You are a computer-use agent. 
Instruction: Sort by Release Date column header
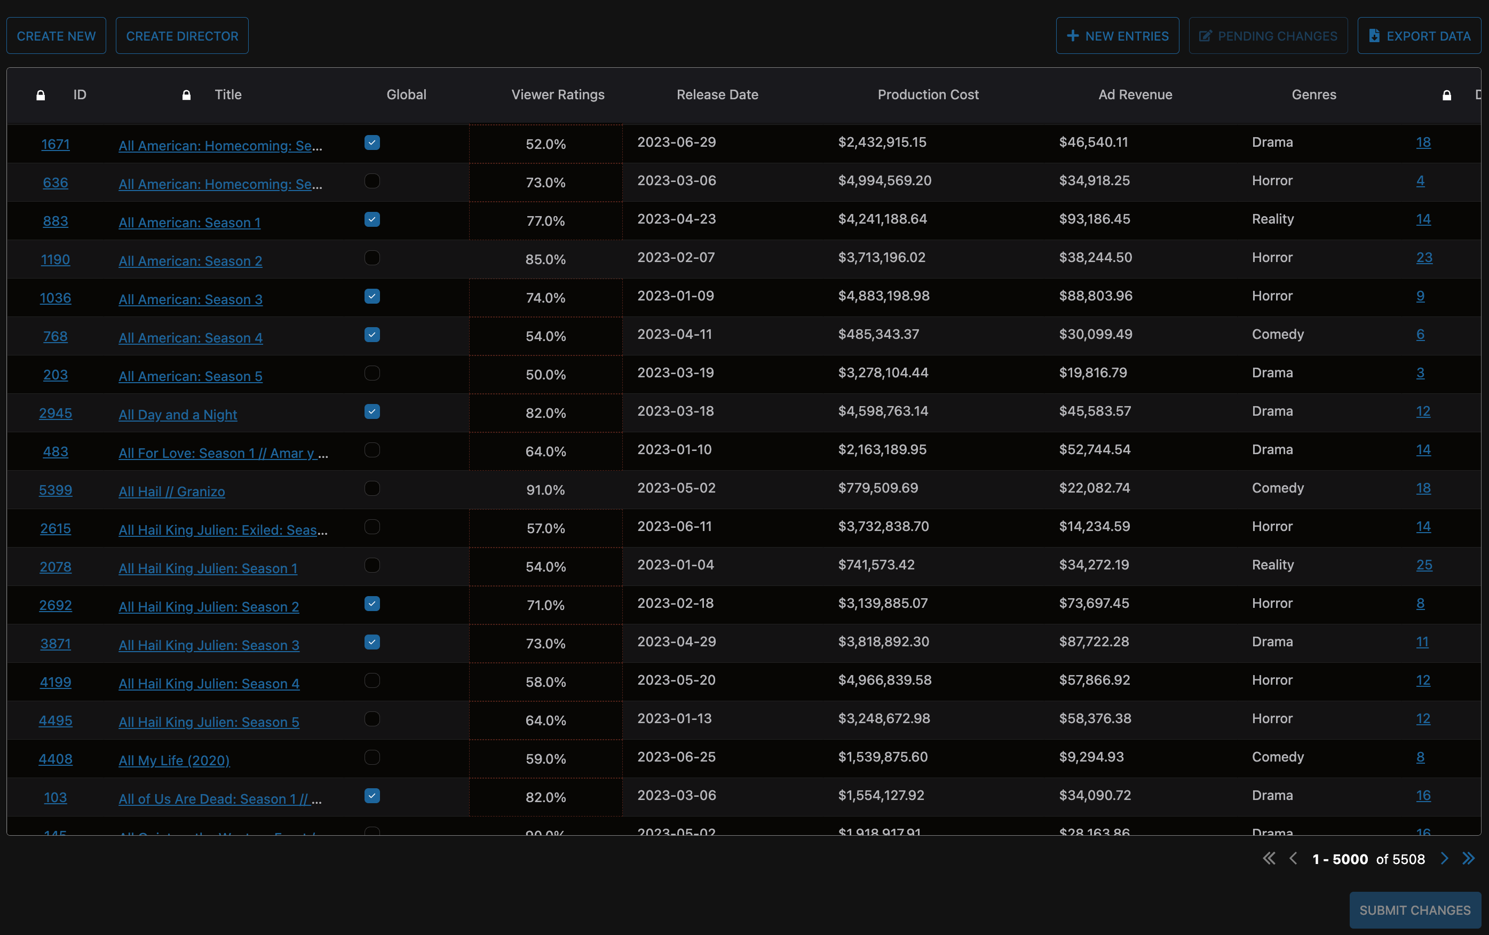pos(717,94)
